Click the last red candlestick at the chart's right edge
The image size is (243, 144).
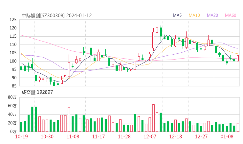238,58
